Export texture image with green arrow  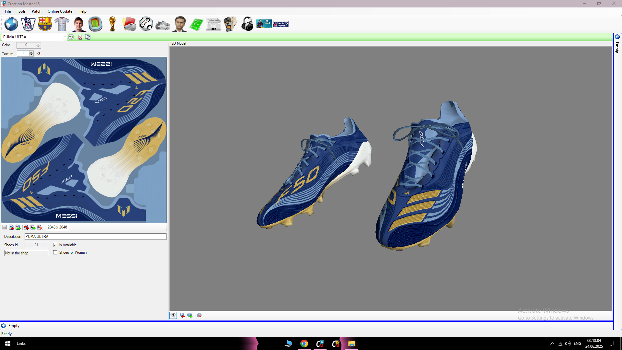[x=18, y=227]
